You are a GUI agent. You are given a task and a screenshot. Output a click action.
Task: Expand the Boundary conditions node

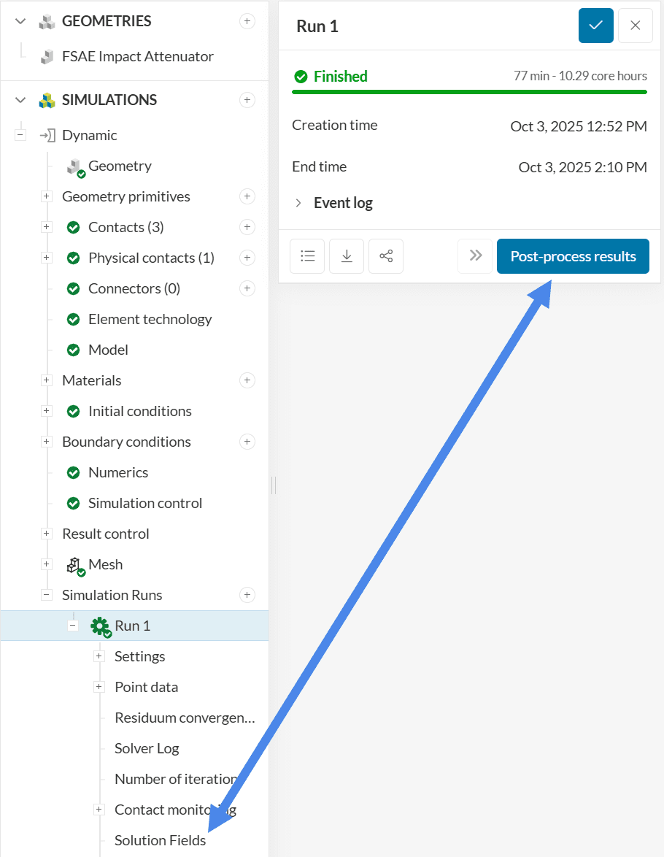click(x=47, y=442)
